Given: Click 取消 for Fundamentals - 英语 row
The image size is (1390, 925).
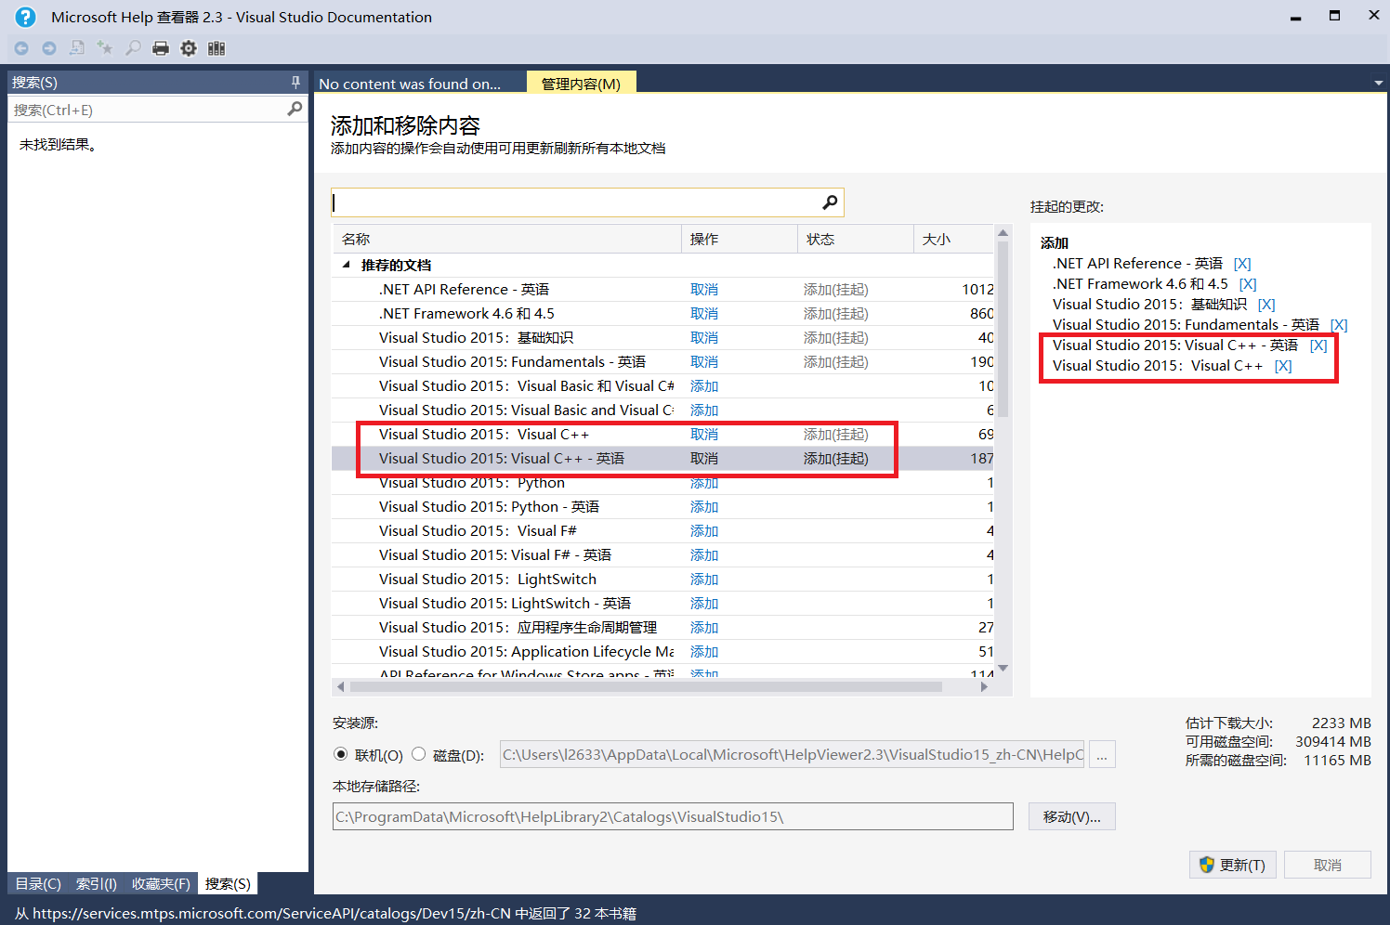Looking at the screenshot, I should [x=704, y=362].
